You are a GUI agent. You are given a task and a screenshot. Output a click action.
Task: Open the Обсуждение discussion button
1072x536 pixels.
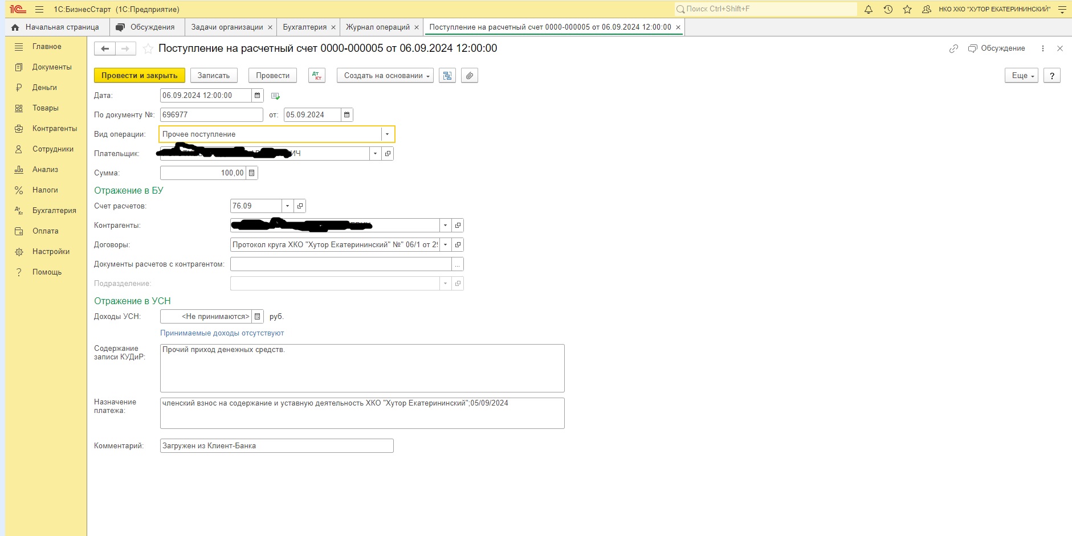(x=997, y=48)
